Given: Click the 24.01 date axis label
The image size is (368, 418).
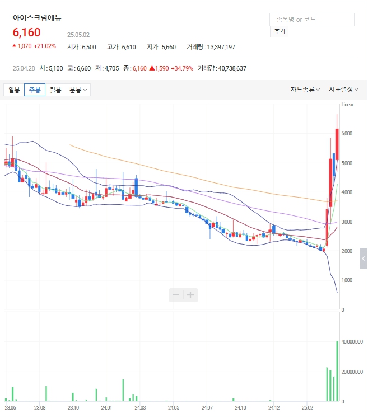Looking at the screenshot, I should click(x=106, y=407).
